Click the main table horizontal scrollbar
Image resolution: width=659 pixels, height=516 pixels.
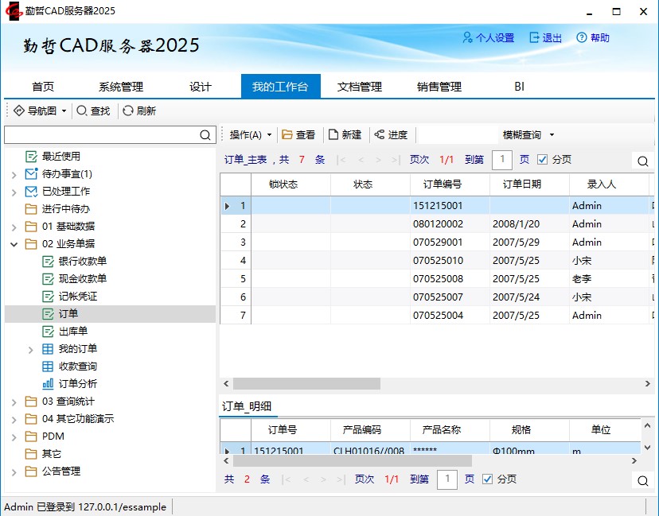click(306, 384)
